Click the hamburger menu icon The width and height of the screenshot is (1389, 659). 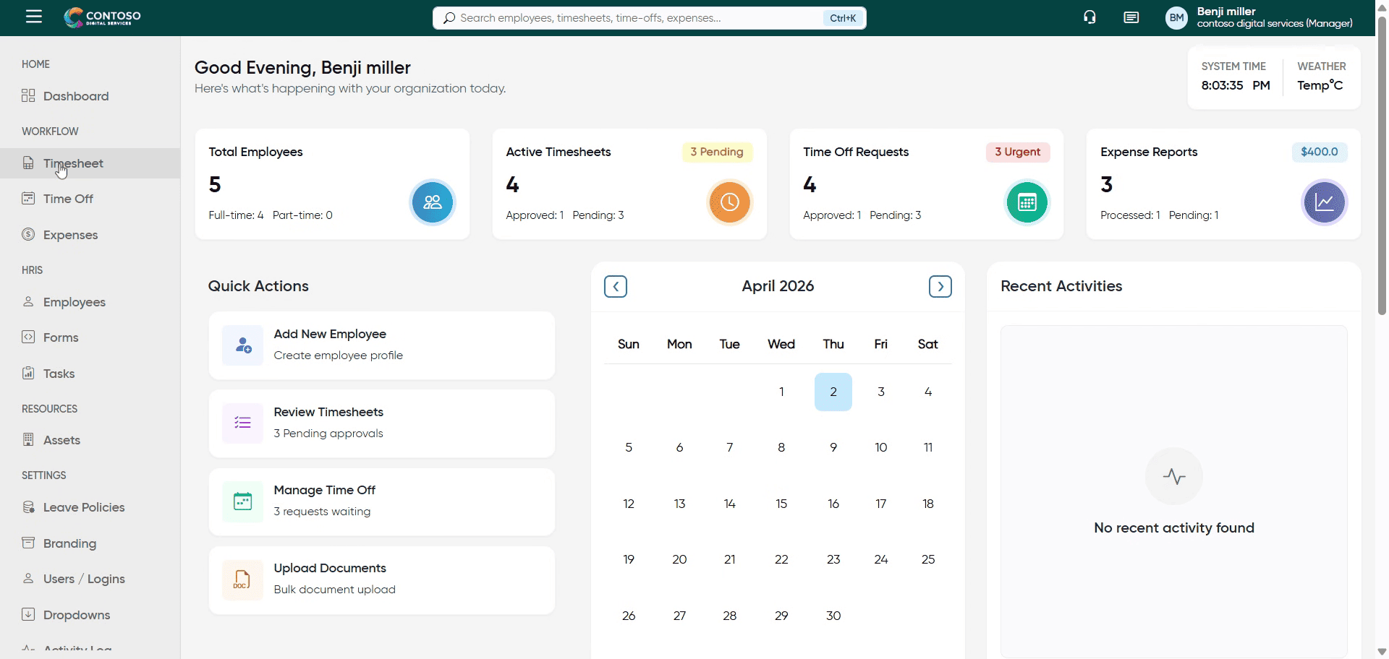click(33, 17)
